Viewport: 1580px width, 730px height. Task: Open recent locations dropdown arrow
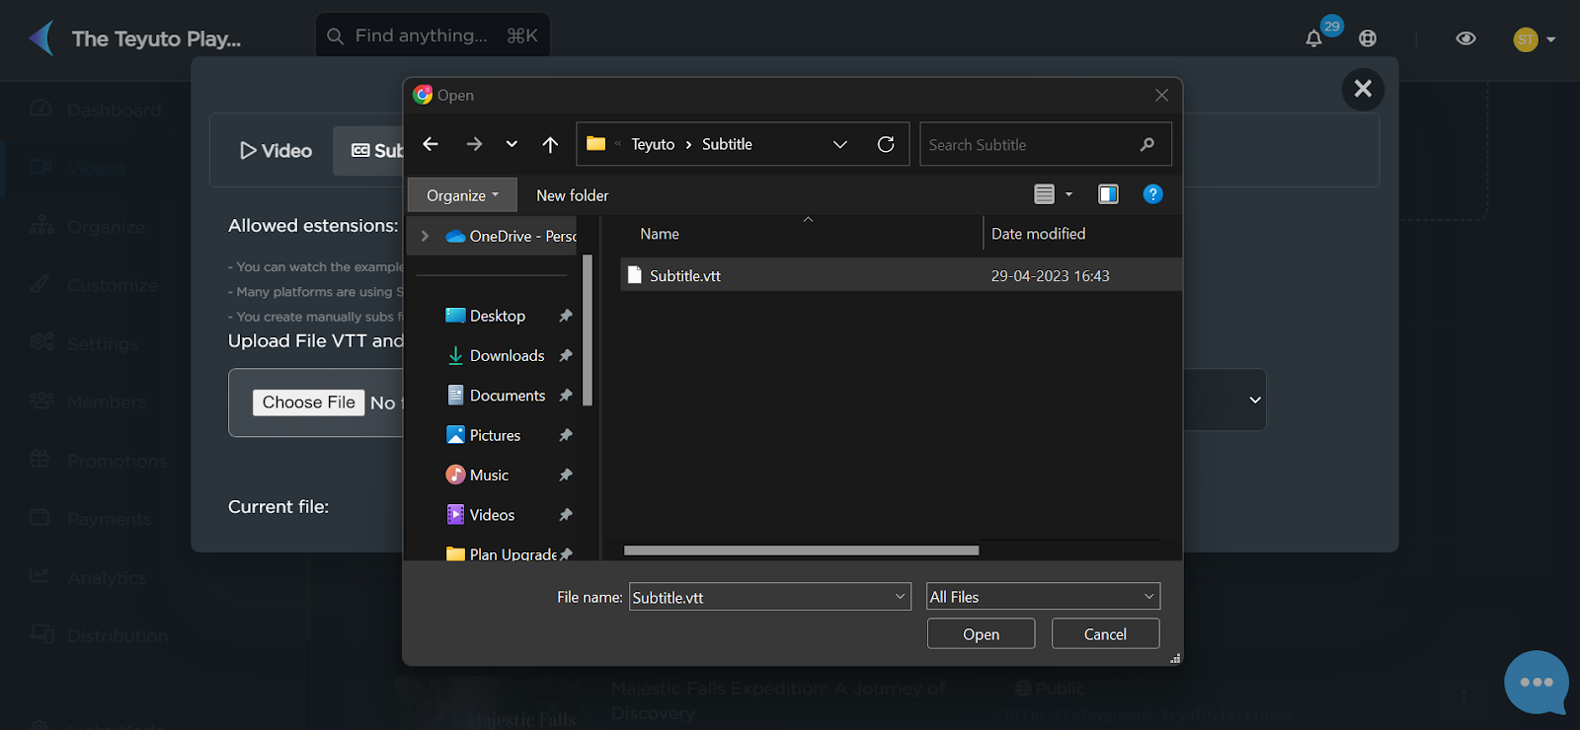click(x=512, y=144)
